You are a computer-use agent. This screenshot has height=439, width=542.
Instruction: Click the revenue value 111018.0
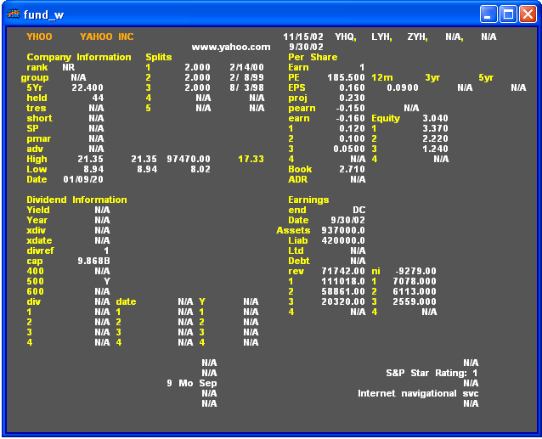(x=343, y=282)
